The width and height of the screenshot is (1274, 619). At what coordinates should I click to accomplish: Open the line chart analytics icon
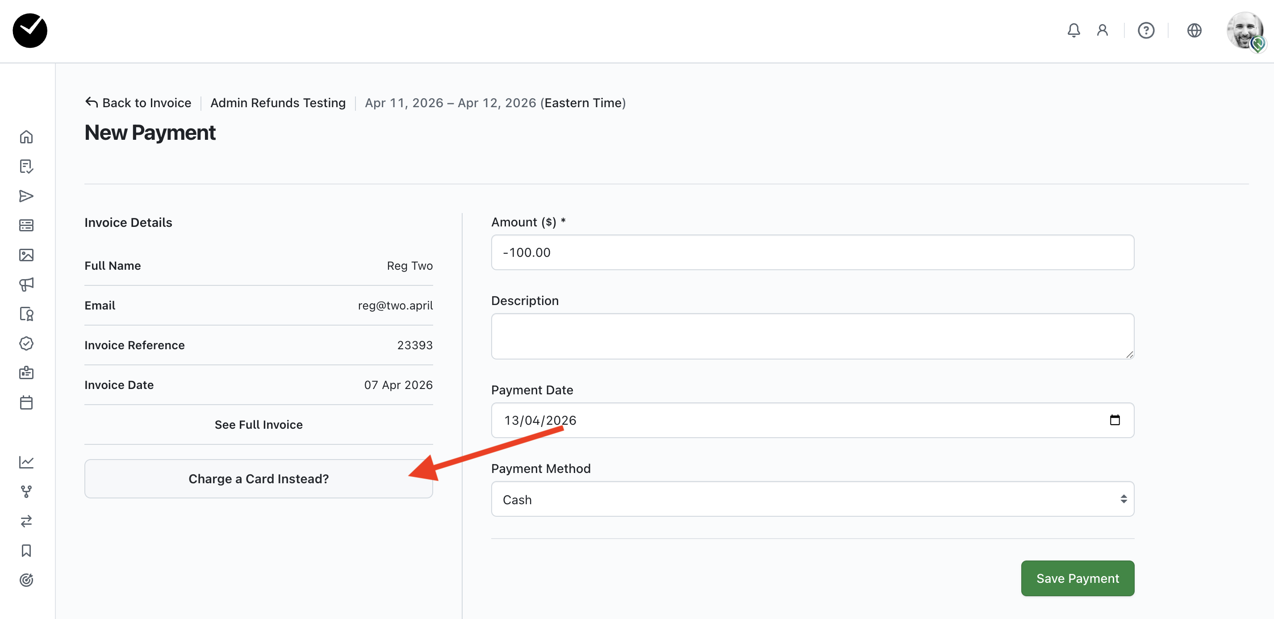pyautogui.click(x=26, y=462)
